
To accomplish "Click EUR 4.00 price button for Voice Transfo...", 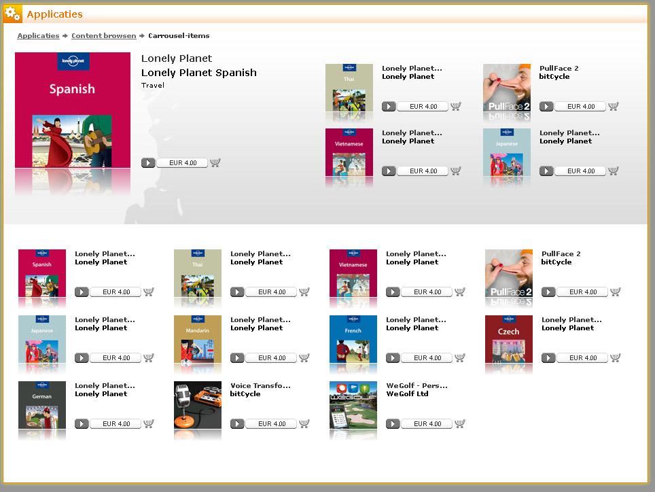I will (x=272, y=423).
